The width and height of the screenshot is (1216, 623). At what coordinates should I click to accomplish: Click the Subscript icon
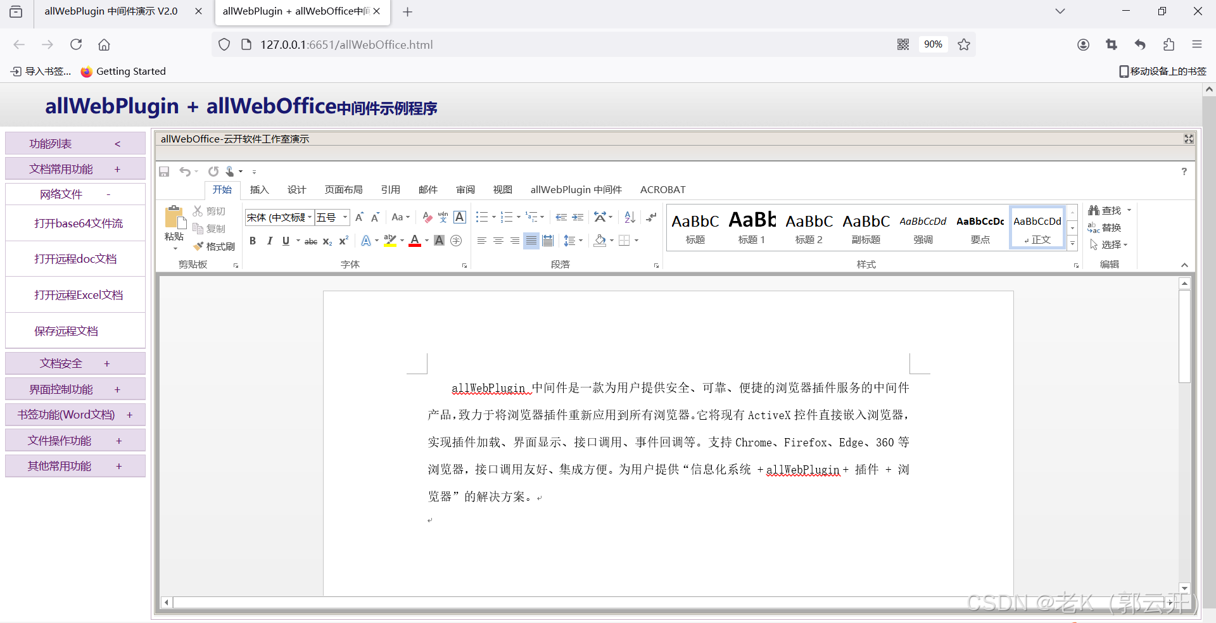327,241
